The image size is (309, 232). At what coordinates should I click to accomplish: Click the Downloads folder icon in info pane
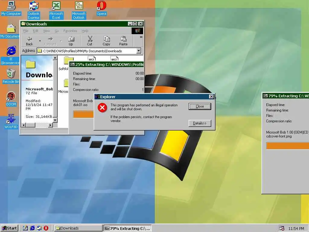(30, 64)
